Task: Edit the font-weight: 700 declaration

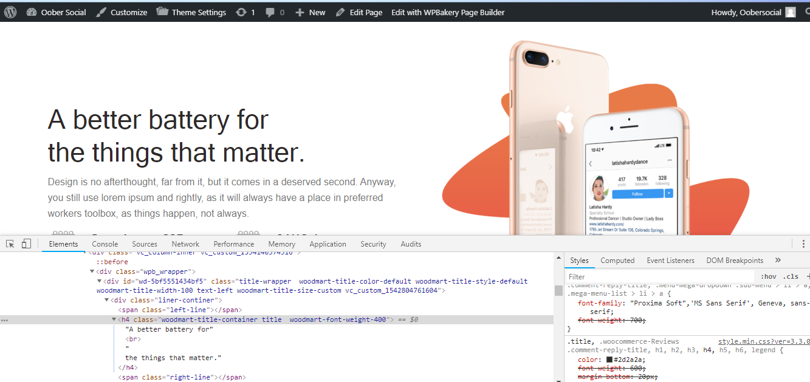Action: pyautogui.click(x=612, y=320)
